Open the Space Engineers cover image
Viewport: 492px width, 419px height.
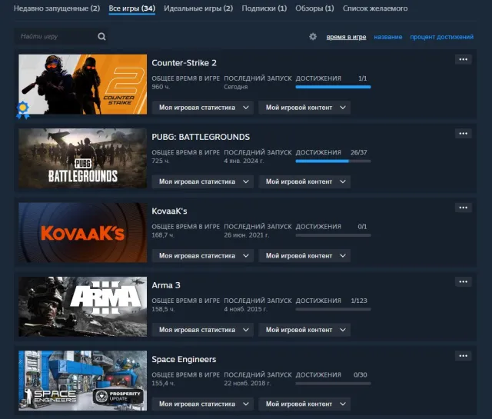[x=82, y=381]
